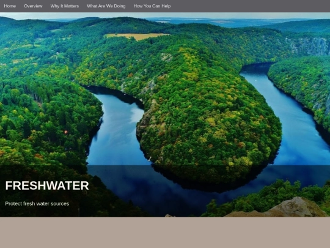Viewport: 330px width, 248px height.
Task: Click the cloud reflection in the river water
Action: (137, 114)
